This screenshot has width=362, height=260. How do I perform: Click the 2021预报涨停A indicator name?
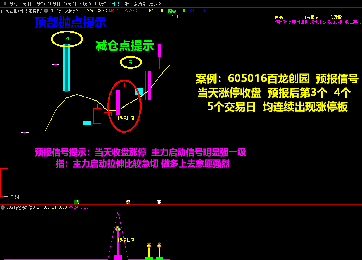click(x=64, y=11)
